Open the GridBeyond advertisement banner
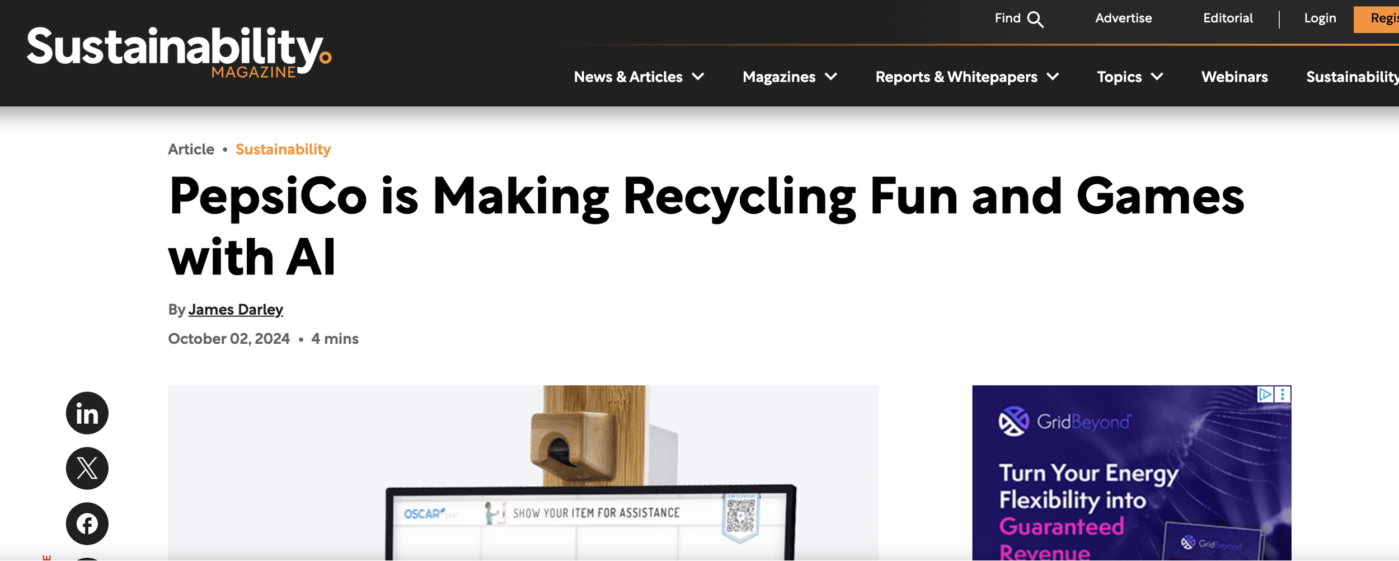The image size is (1399, 561). pos(1132,473)
